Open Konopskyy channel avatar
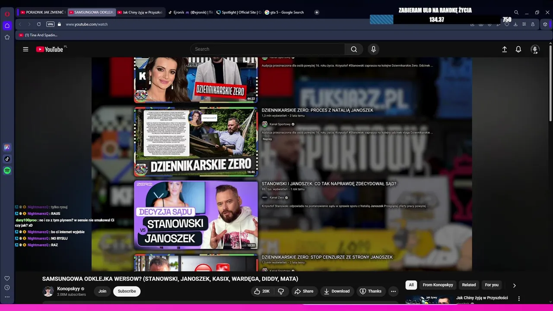The image size is (553, 311). (48, 292)
